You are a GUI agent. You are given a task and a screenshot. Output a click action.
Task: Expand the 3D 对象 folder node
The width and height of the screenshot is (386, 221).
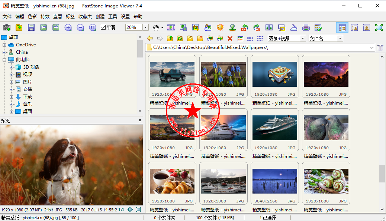pyautogui.click(x=11, y=67)
